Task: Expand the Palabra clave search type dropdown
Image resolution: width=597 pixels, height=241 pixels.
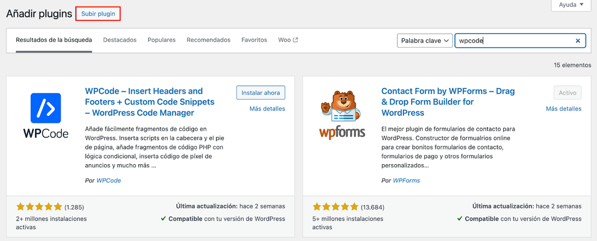Action: coord(424,41)
